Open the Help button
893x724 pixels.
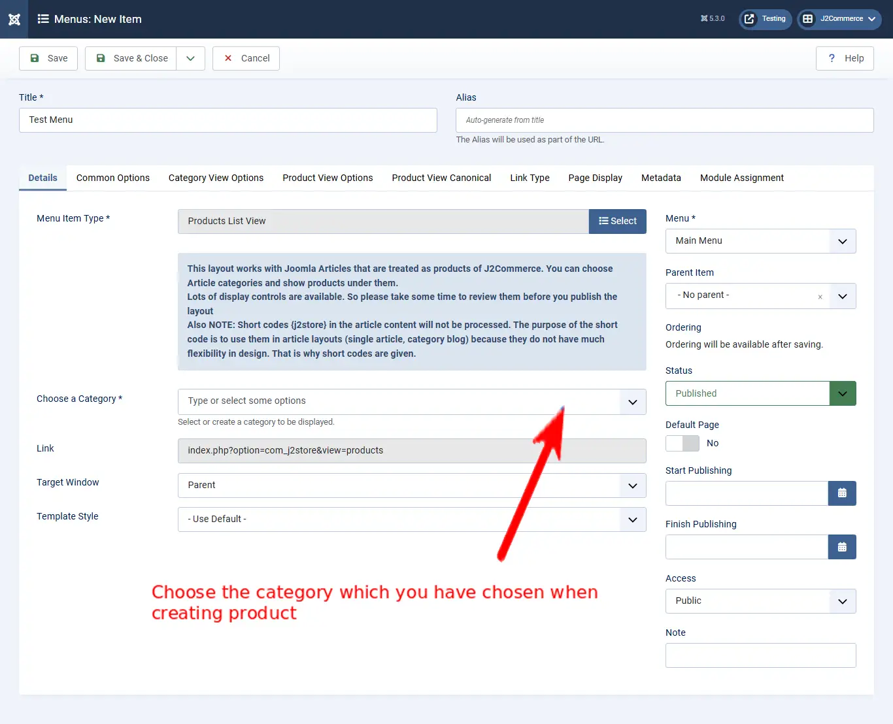(x=845, y=58)
